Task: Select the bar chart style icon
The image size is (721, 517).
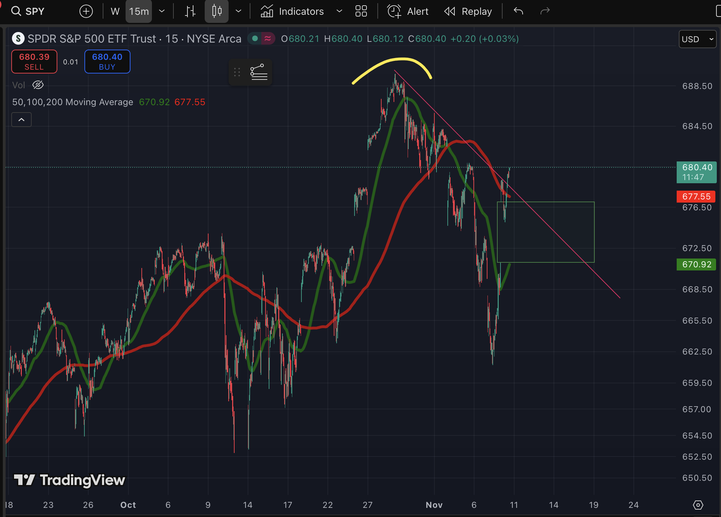Action: coord(190,11)
